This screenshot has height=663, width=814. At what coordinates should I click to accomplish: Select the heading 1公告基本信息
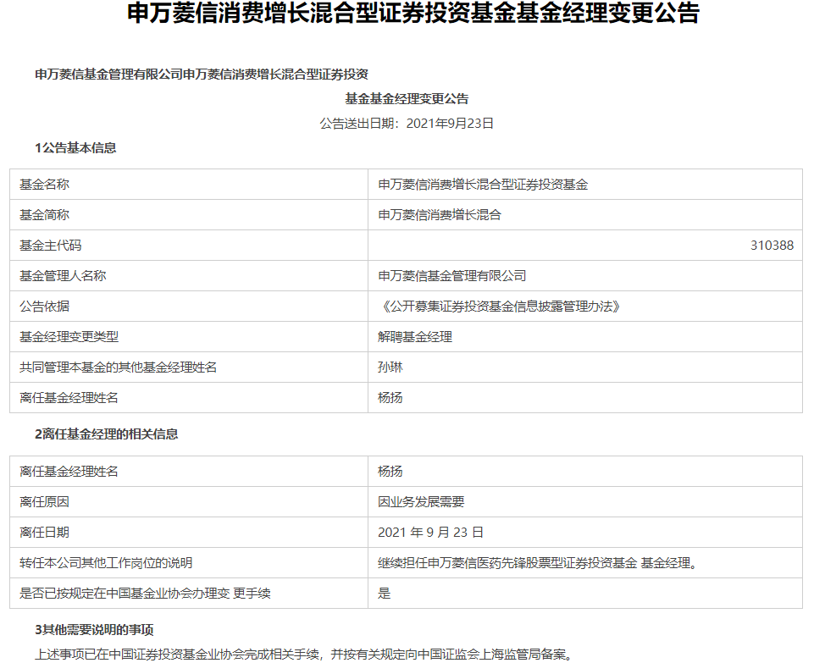(75, 148)
